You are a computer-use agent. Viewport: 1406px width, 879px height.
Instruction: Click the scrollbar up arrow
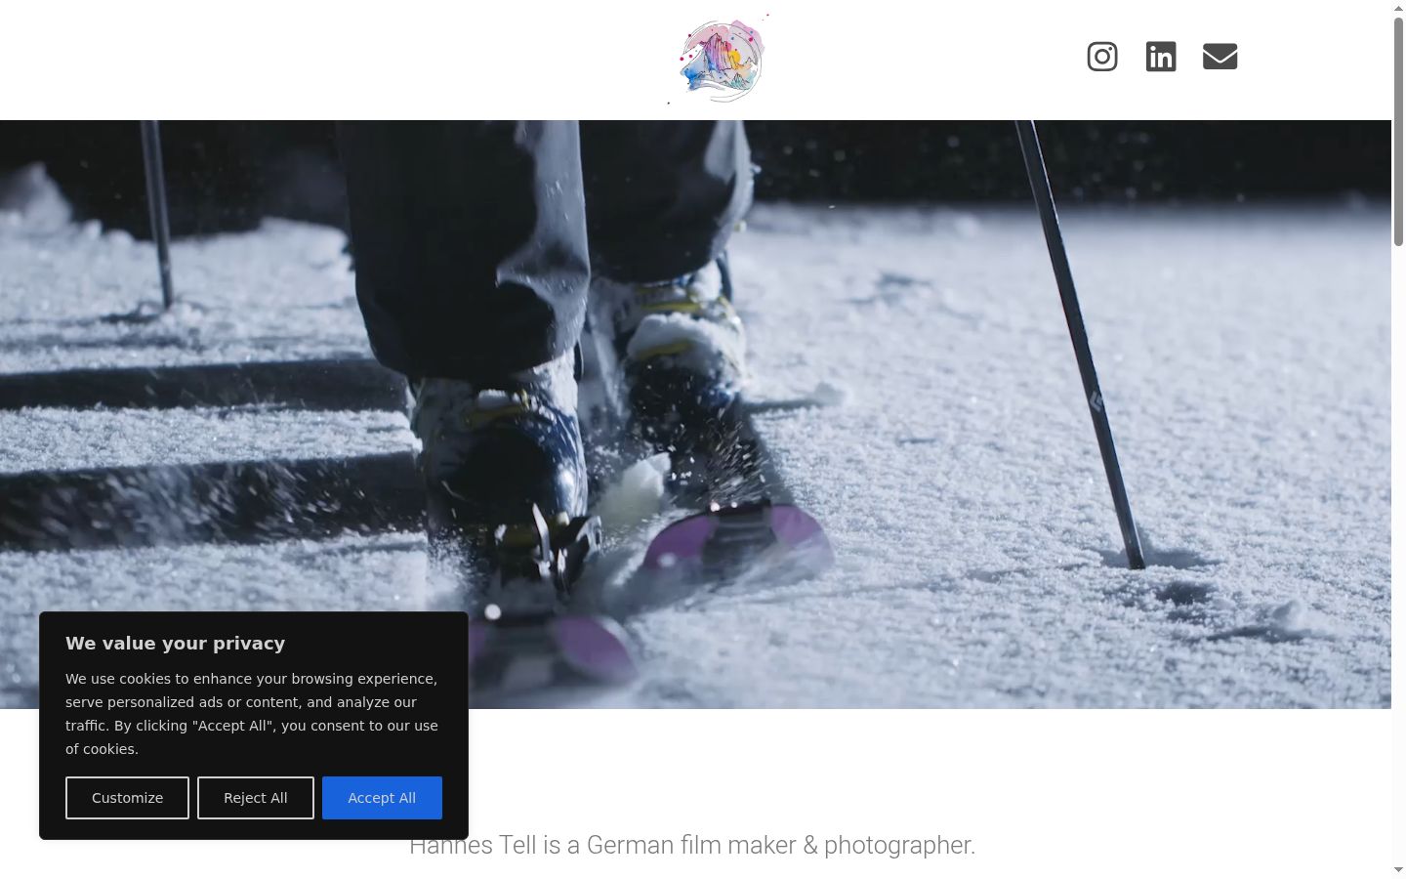[1398, 7]
